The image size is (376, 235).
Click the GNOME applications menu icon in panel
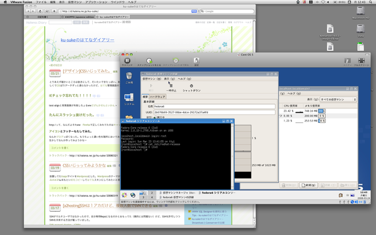pyautogui.click(x=124, y=195)
